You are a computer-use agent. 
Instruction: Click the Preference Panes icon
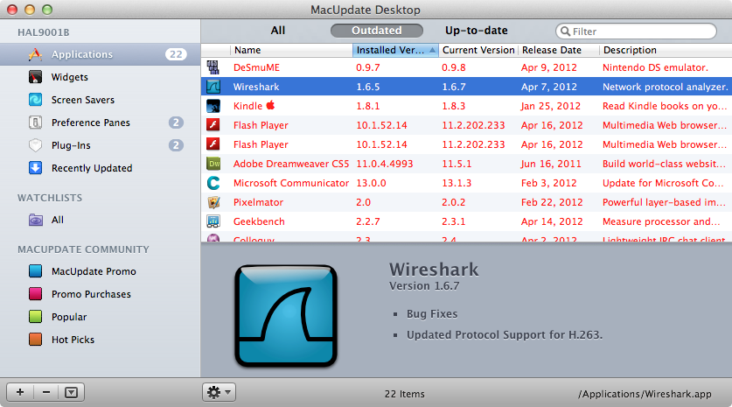(35, 123)
